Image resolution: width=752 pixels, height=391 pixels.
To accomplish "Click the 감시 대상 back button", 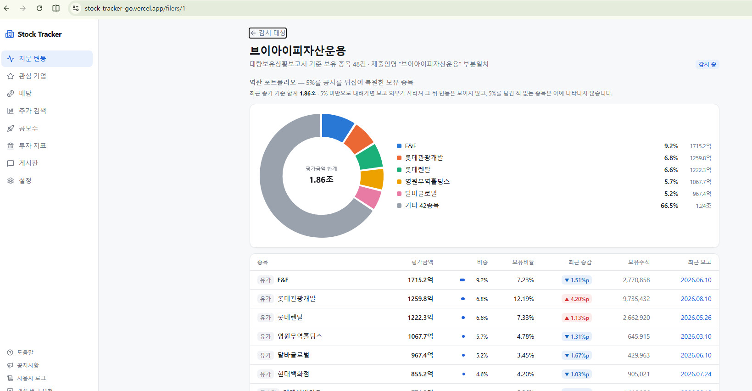I will [x=268, y=33].
